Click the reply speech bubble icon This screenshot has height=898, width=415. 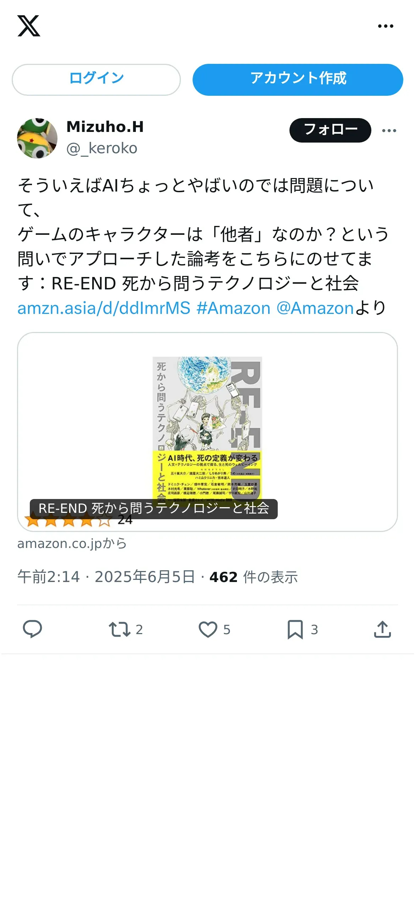[32, 630]
